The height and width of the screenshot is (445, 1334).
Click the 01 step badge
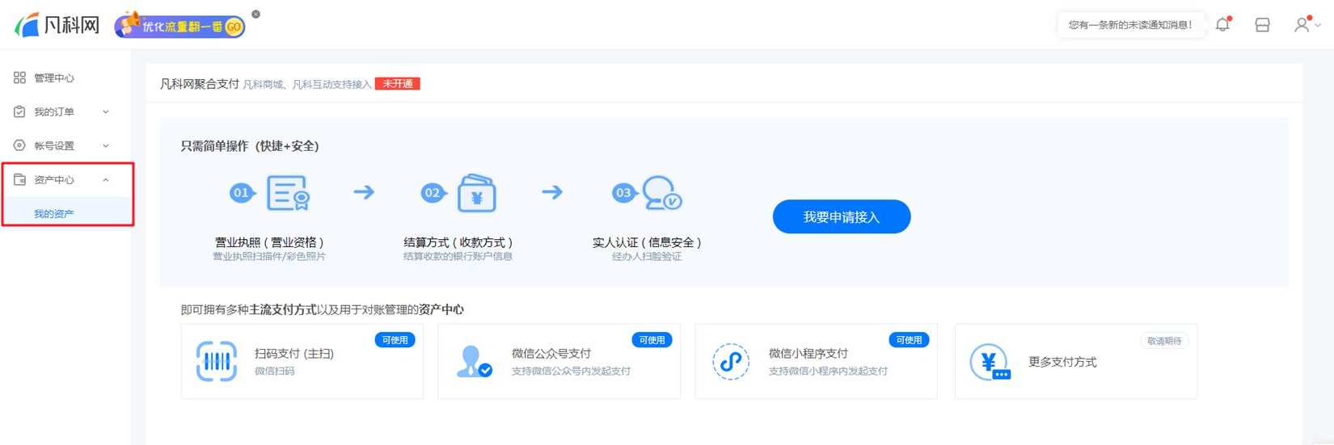pyautogui.click(x=242, y=193)
